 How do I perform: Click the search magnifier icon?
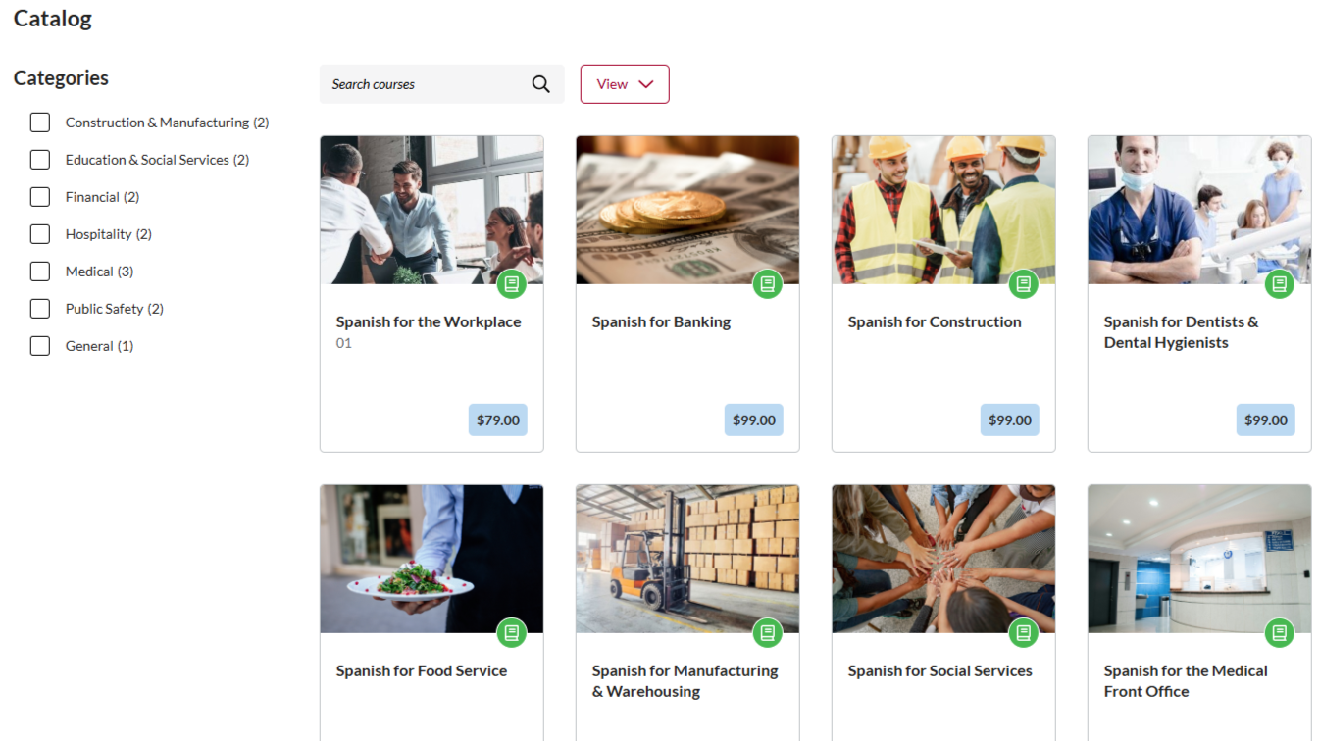(540, 84)
